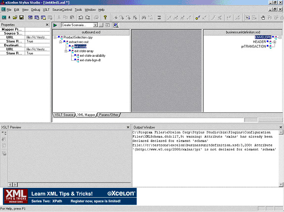Select the prTRANSACTION target node
Screen dimensions: 284x212
pyautogui.click(x=253, y=46)
